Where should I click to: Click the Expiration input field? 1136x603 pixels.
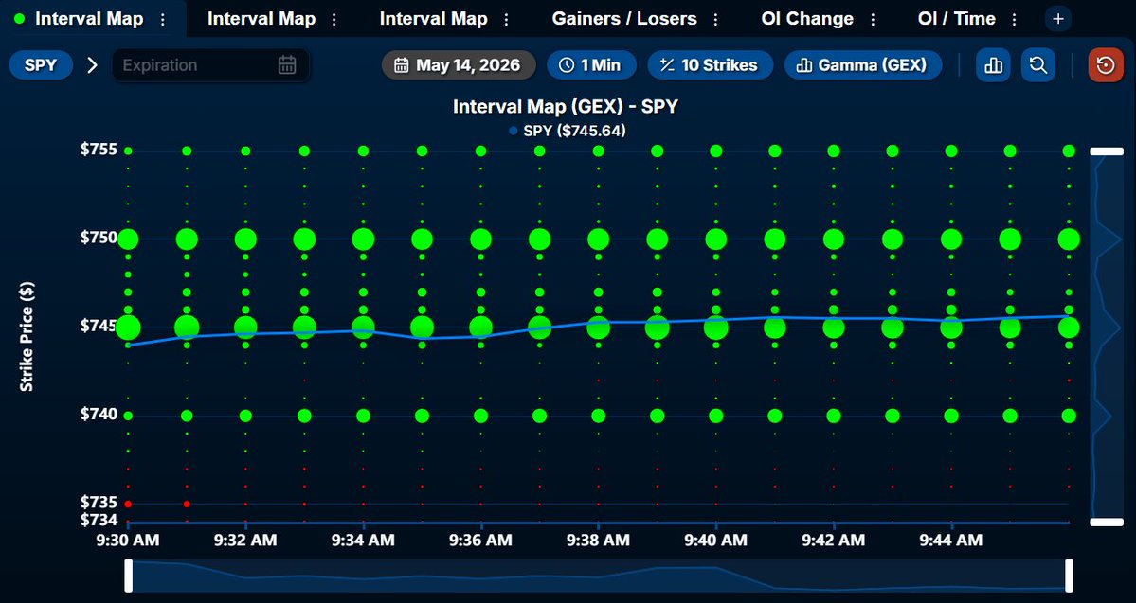210,65
